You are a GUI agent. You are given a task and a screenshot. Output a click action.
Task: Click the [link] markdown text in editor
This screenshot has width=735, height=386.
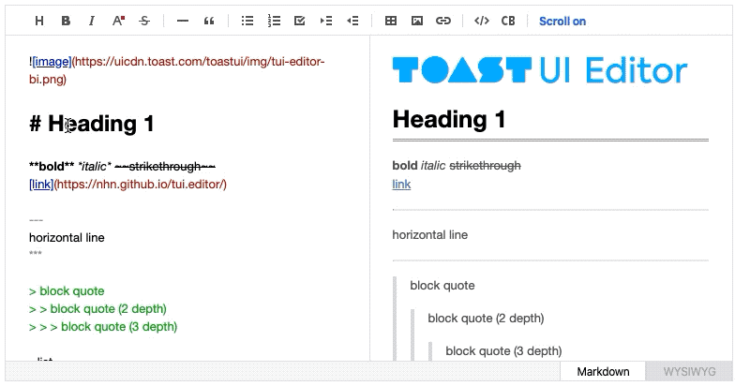tap(41, 184)
